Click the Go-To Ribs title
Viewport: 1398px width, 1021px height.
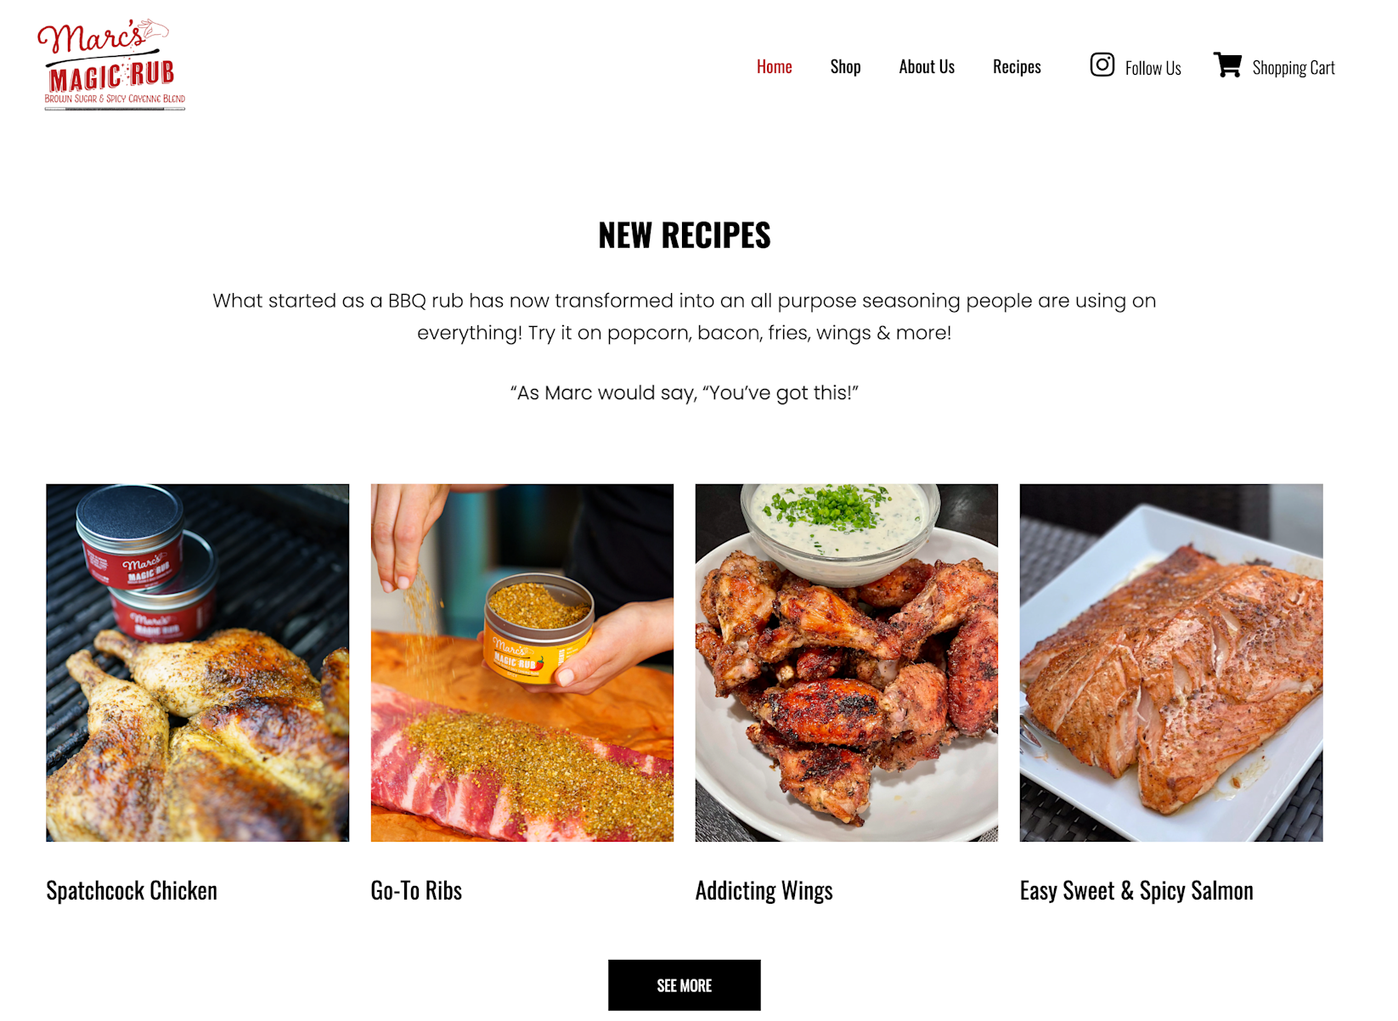[x=416, y=890]
